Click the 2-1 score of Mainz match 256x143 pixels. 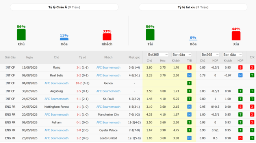pos(78,67)
